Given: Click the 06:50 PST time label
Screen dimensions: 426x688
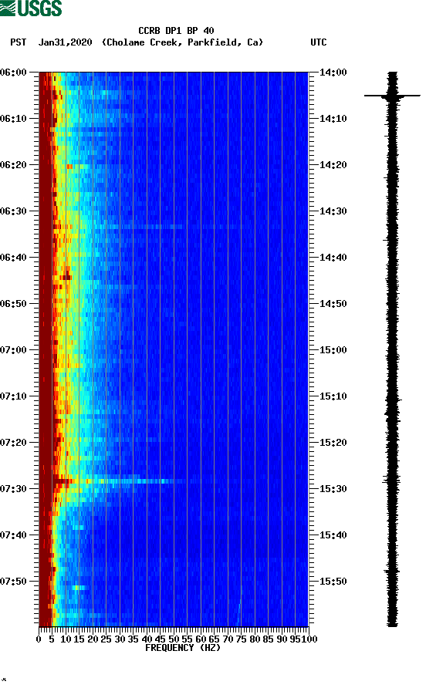Looking at the screenshot, I should (x=14, y=304).
